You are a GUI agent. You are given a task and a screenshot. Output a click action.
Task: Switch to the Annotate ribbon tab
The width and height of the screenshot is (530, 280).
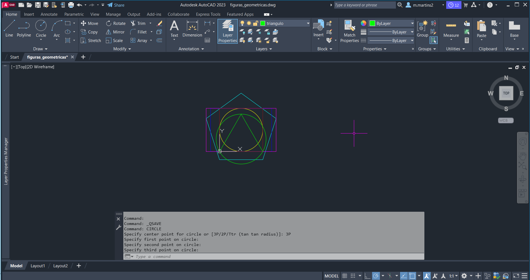click(x=49, y=14)
